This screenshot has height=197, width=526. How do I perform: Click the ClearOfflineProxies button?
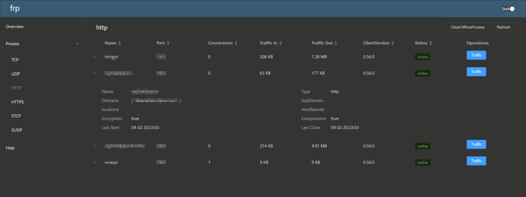coord(467,28)
